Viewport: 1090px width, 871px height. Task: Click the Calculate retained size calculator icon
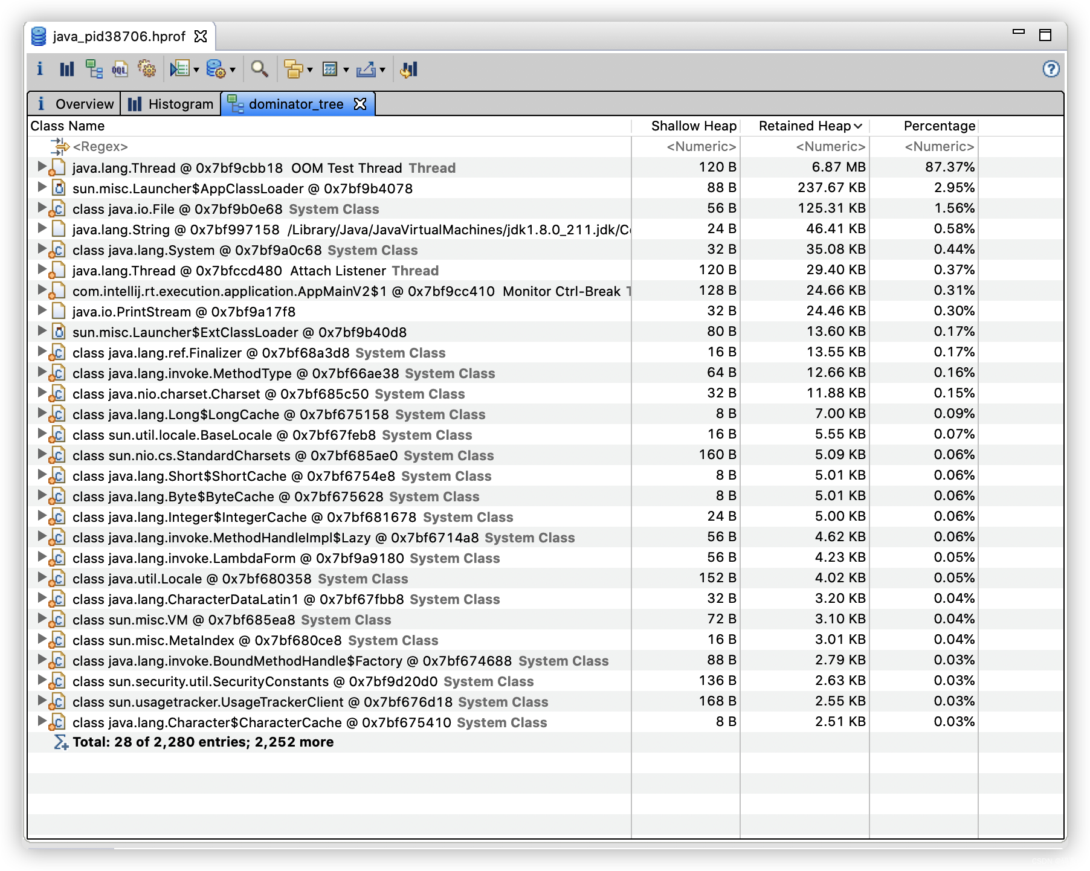[330, 69]
